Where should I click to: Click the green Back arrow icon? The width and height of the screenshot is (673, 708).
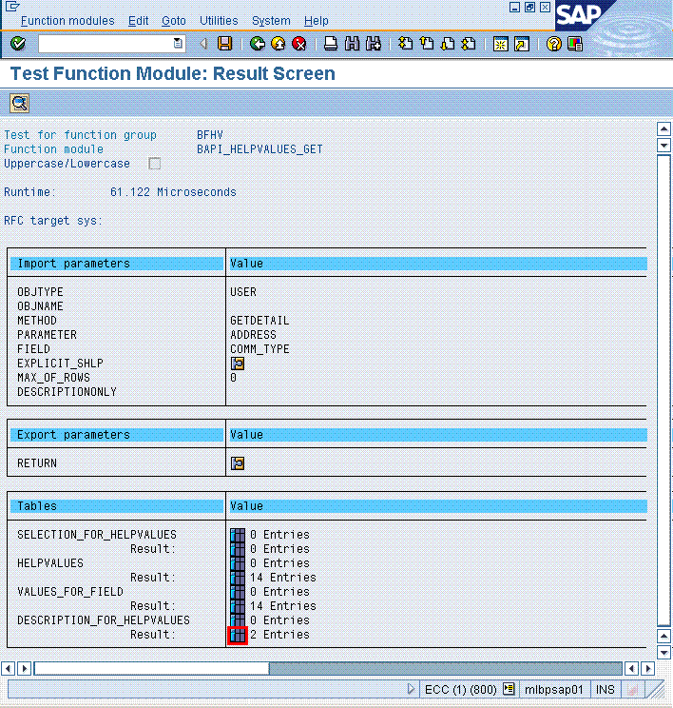click(x=257, y=44)
